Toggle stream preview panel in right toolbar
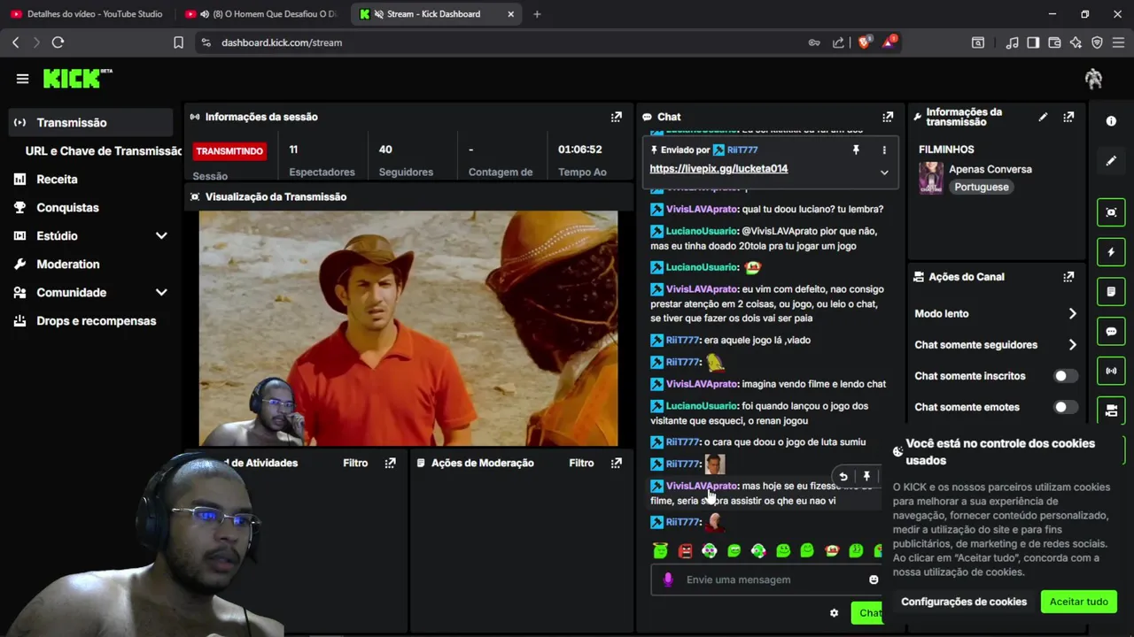This screenshot has width=1134, height=637. click(x=1111, y=212)
